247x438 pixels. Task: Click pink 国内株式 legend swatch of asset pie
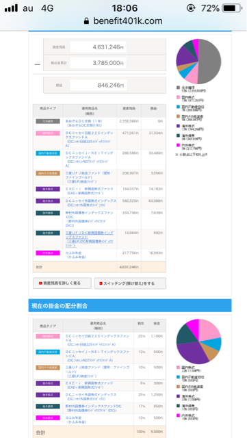(178, 97)
